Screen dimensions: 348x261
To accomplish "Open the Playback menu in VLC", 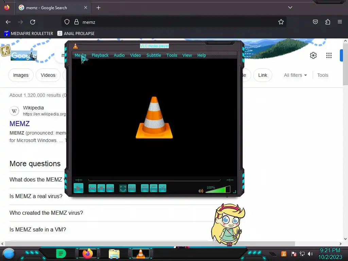I will pos(100,55).
